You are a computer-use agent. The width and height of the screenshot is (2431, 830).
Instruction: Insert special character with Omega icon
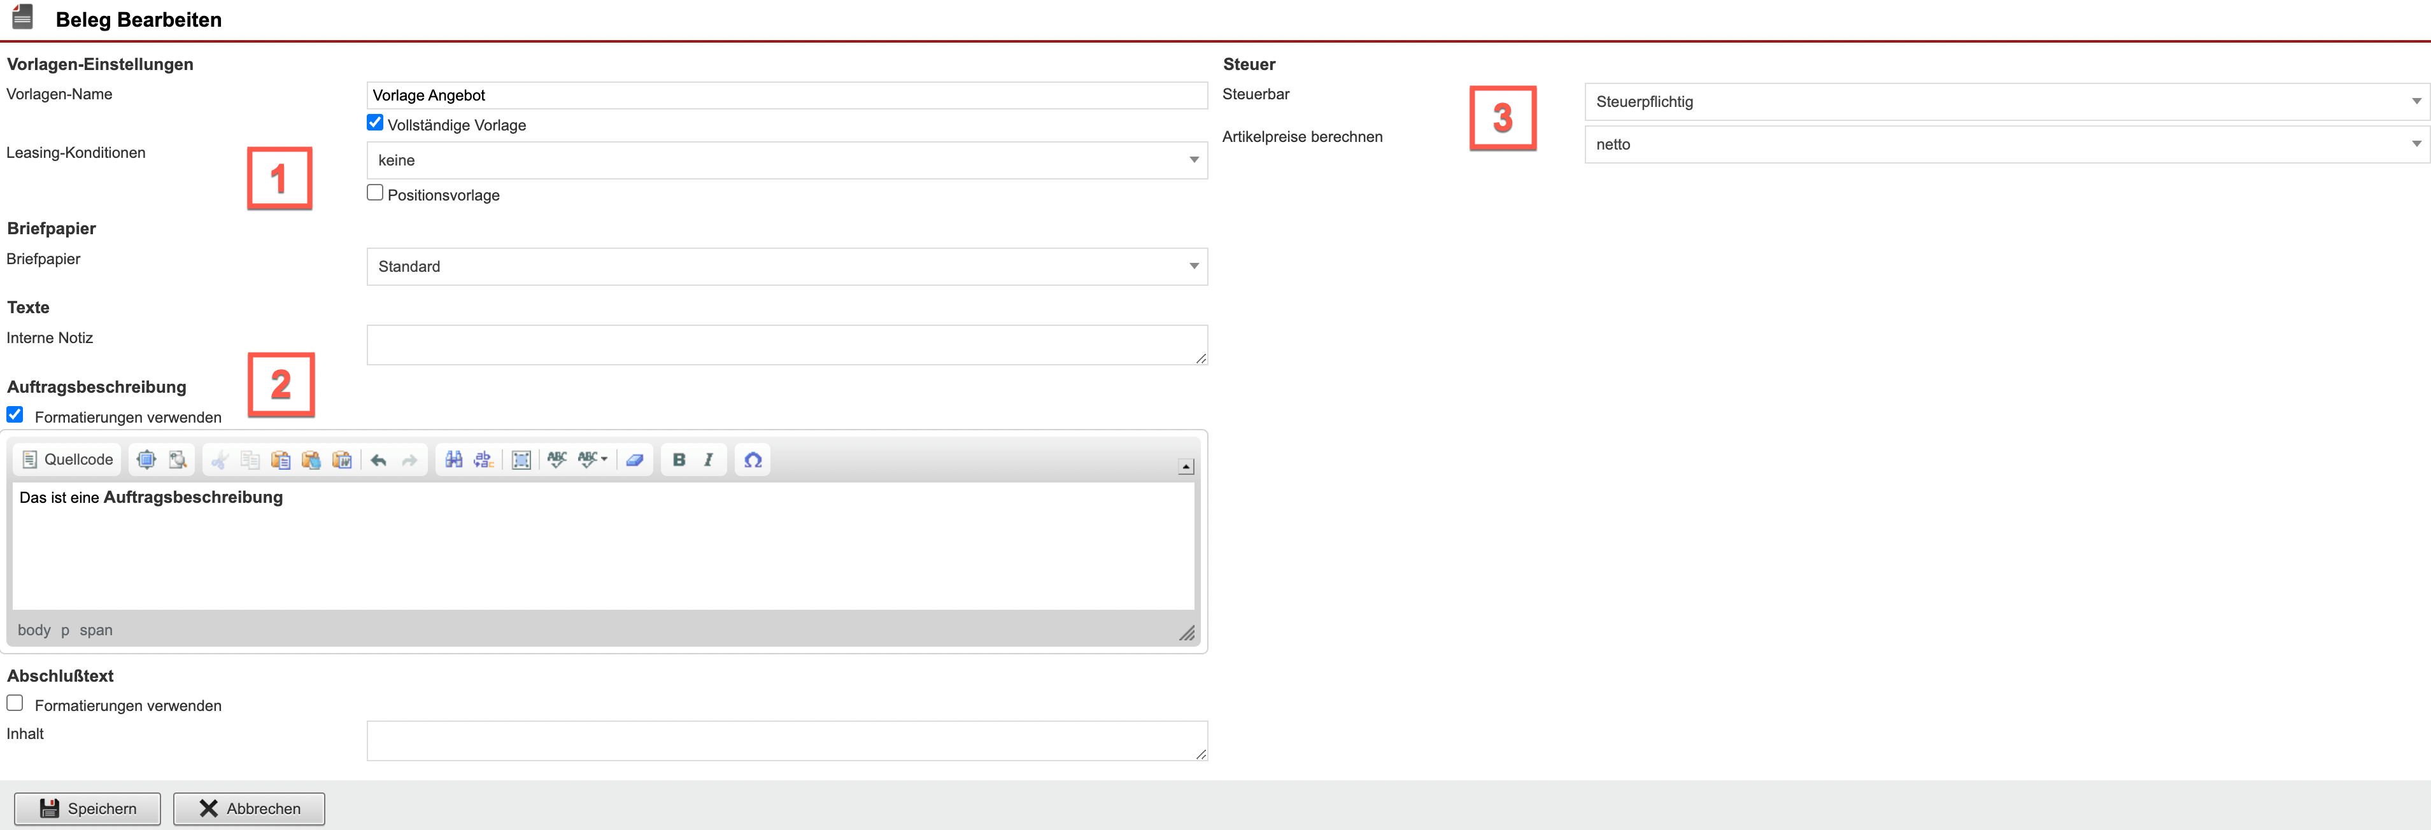tap(752, 460)
